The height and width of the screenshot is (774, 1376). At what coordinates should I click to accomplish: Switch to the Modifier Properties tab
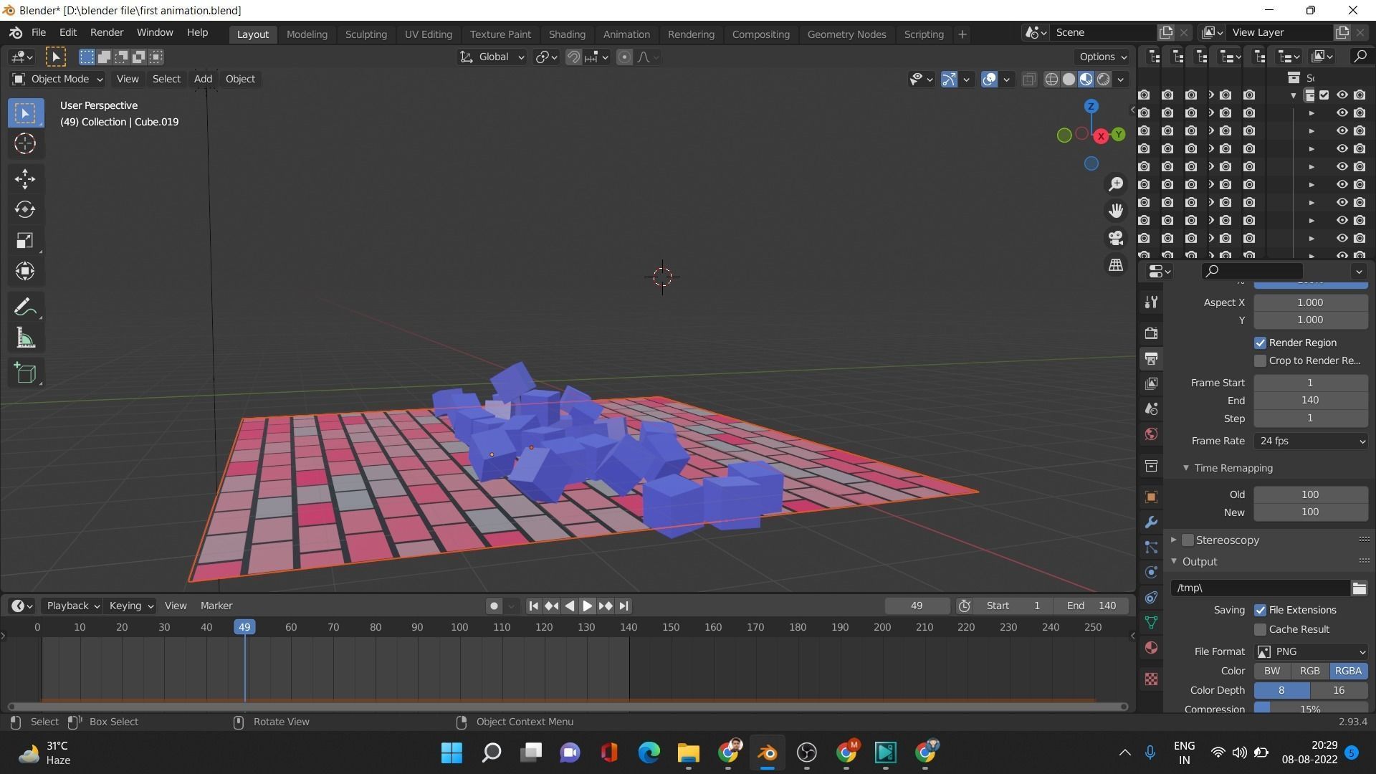1151,522
